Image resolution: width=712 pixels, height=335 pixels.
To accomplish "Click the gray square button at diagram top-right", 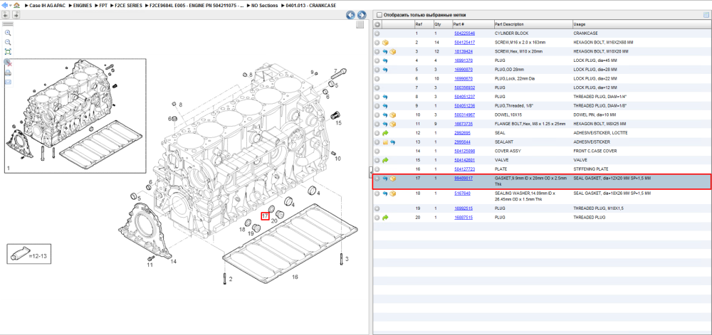I will click(360, 25).
